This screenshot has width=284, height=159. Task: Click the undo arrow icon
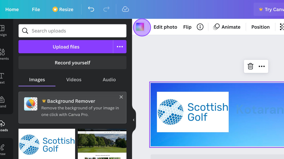coord(91,9)
